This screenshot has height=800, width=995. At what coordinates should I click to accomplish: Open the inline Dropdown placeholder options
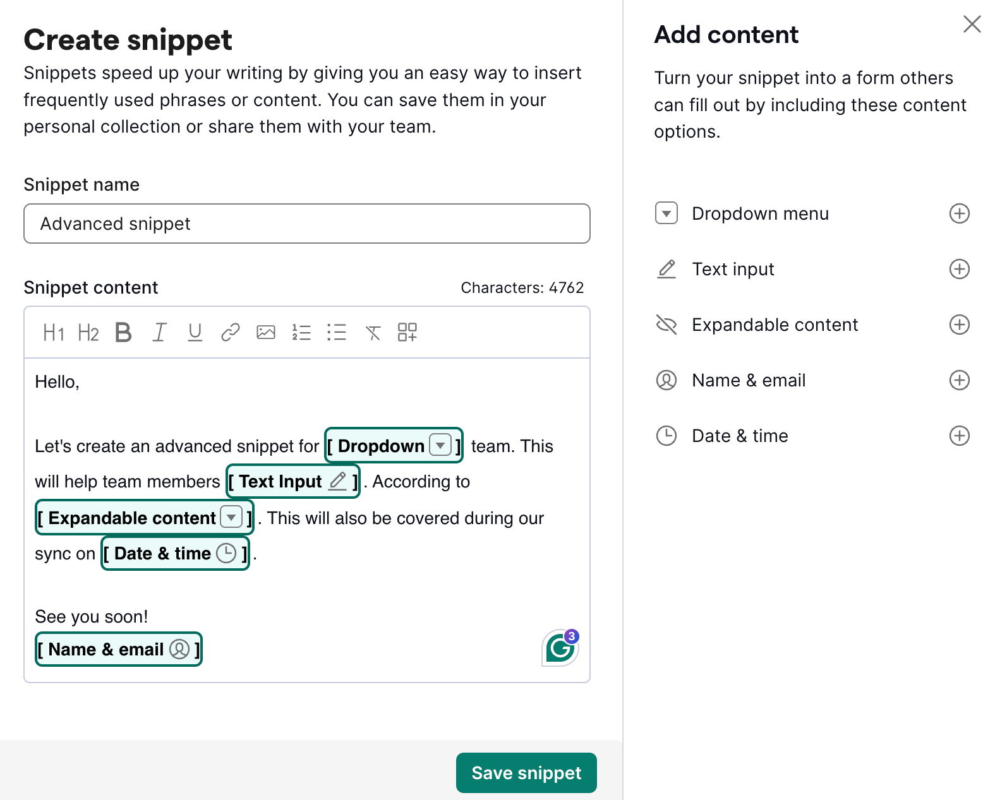(441, 446)
